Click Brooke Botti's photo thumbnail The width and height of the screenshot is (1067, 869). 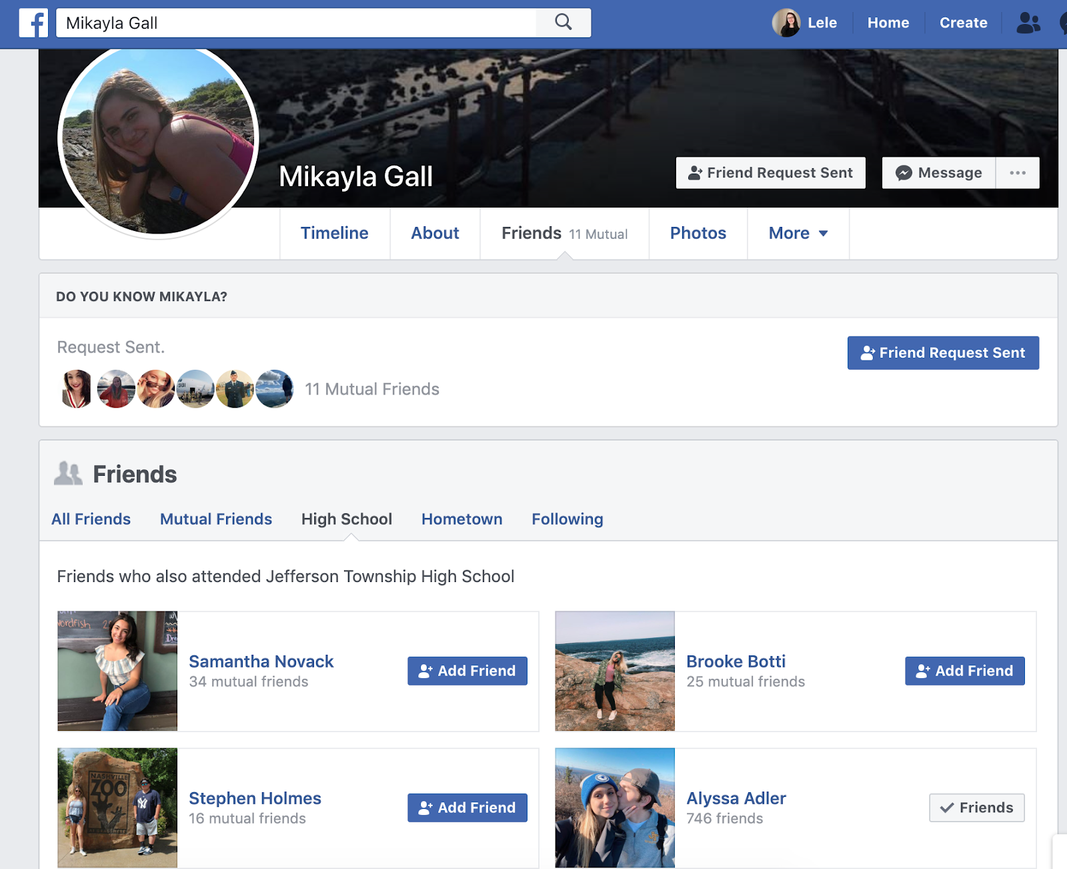tap(615, 671)
